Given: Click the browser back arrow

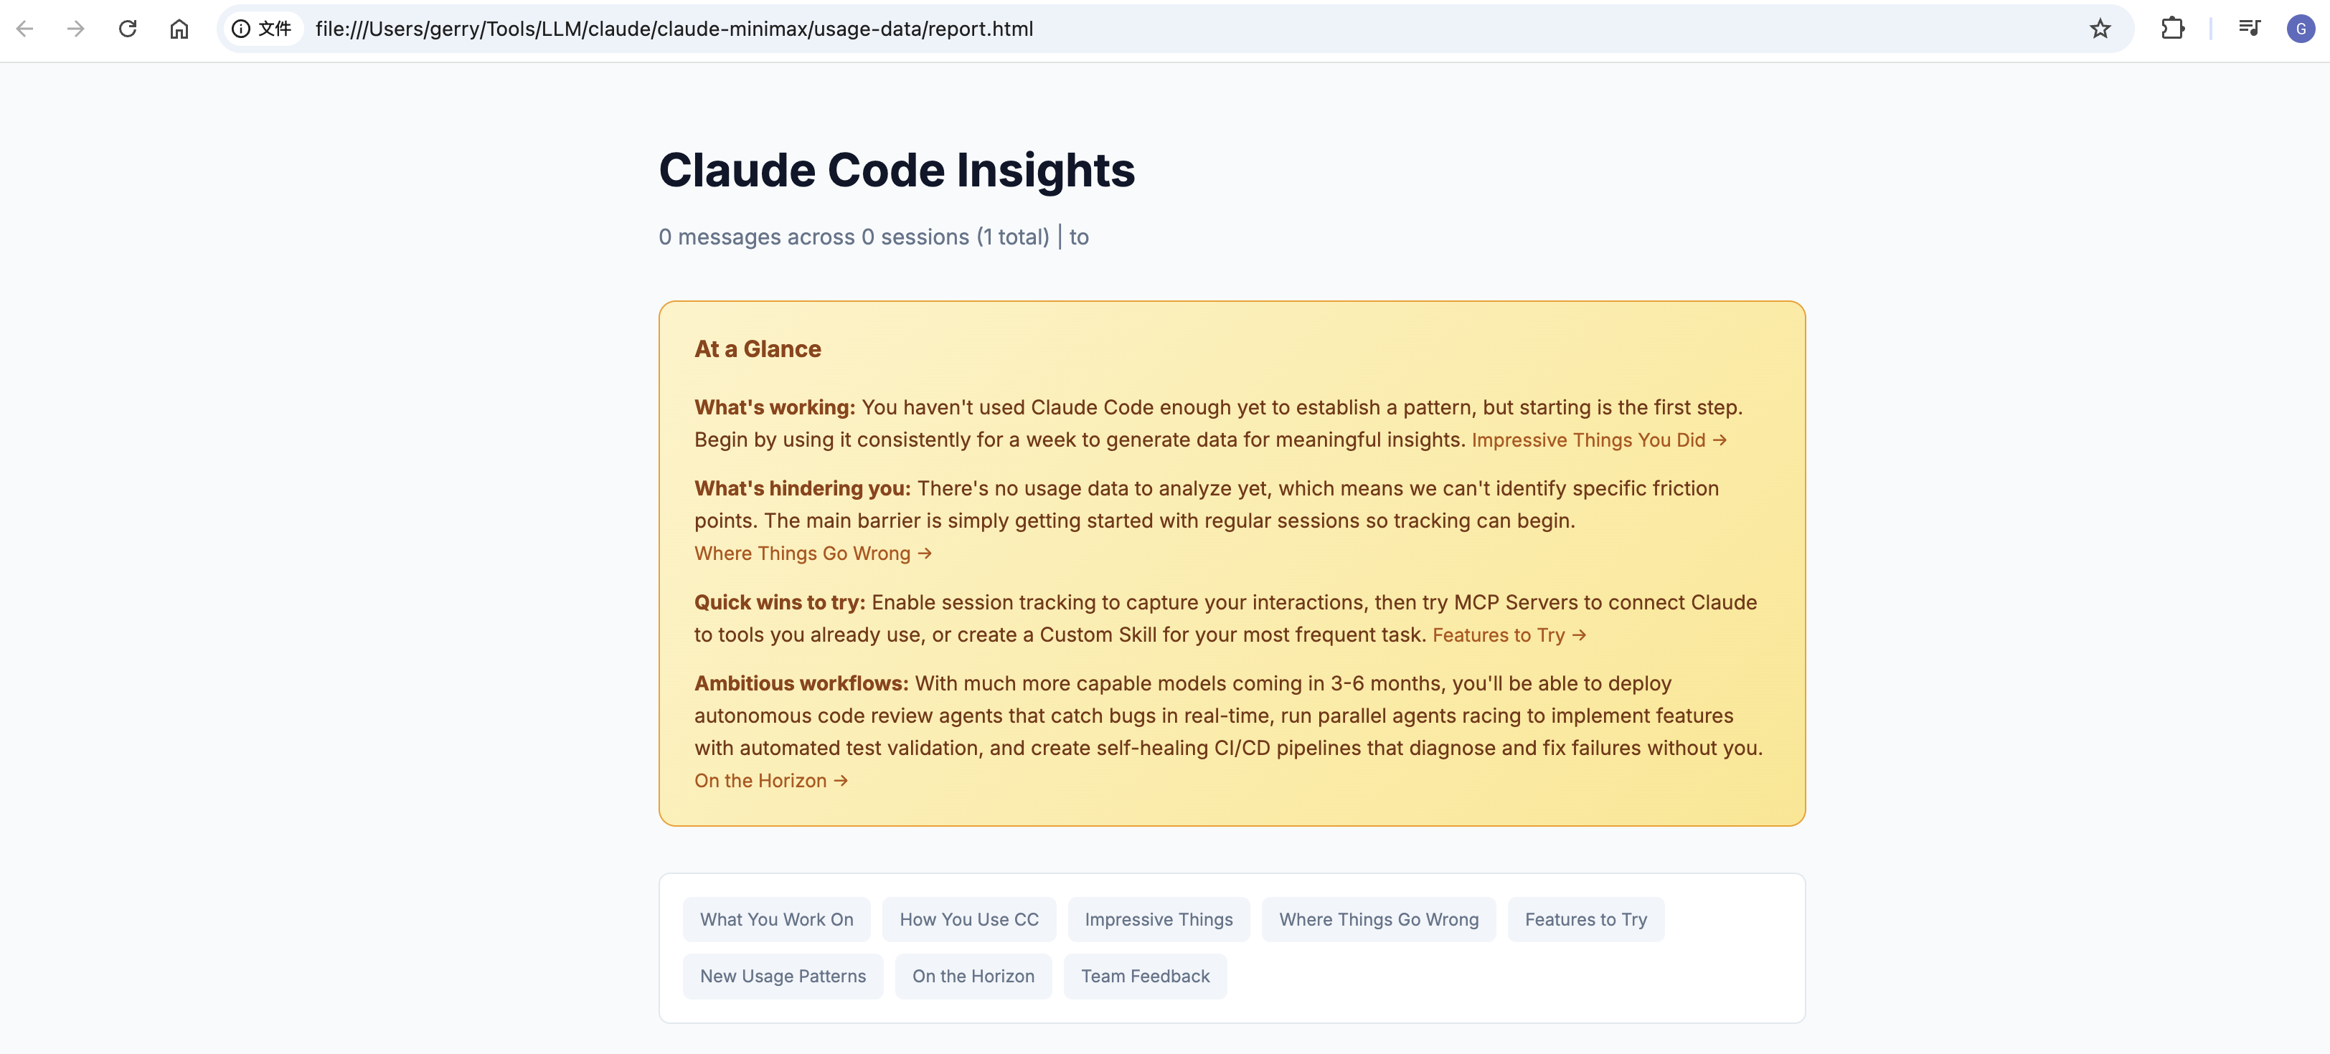Looking at the screenshot, I should 25,29.
